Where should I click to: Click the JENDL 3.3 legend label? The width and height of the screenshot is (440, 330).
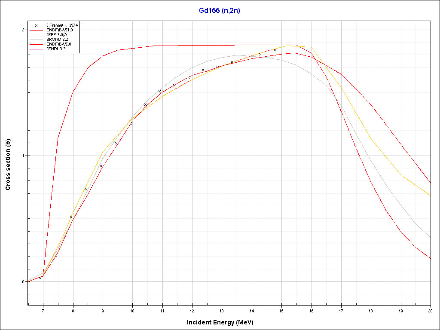[x=57, y=49]
